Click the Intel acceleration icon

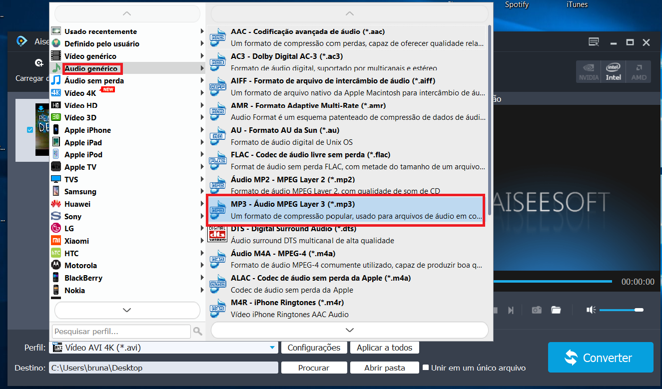click(614, 72)
